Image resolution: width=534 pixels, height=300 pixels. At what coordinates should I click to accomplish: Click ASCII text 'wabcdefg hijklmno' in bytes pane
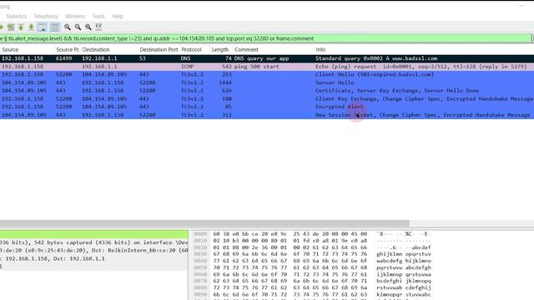tap(404, 261)
